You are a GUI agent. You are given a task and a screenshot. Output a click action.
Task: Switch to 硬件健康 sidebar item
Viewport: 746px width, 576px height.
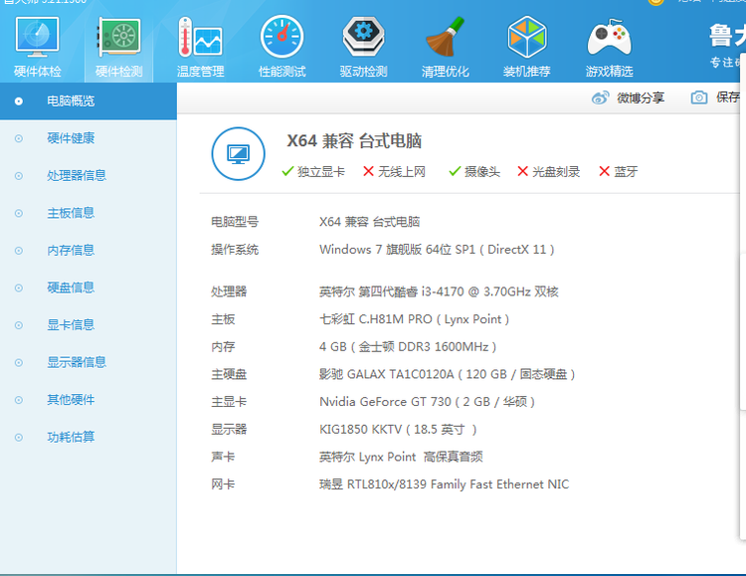pyautogui.click(x=71, y=138)
